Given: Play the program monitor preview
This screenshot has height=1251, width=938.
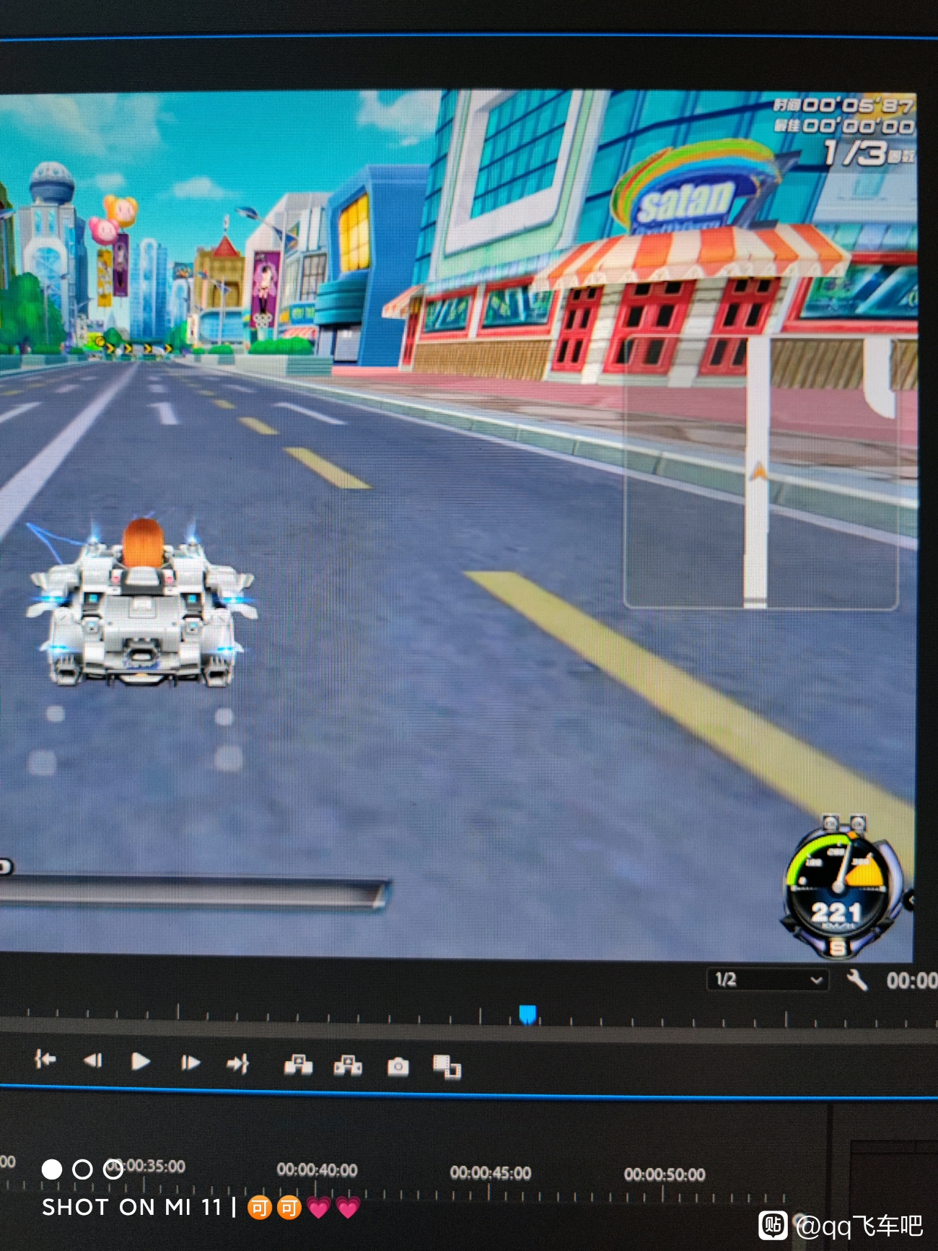Looking at the screenshot, I should click(x=141, y=1061).
